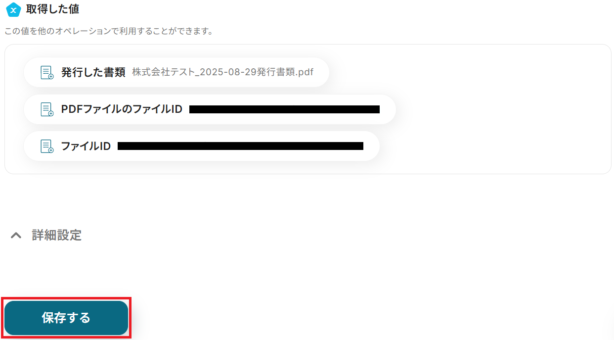The height and width of the screenshot is (340, 614).
Task: Collapse the chevron next to 詳細設定
Action: (x=16, y=236)
